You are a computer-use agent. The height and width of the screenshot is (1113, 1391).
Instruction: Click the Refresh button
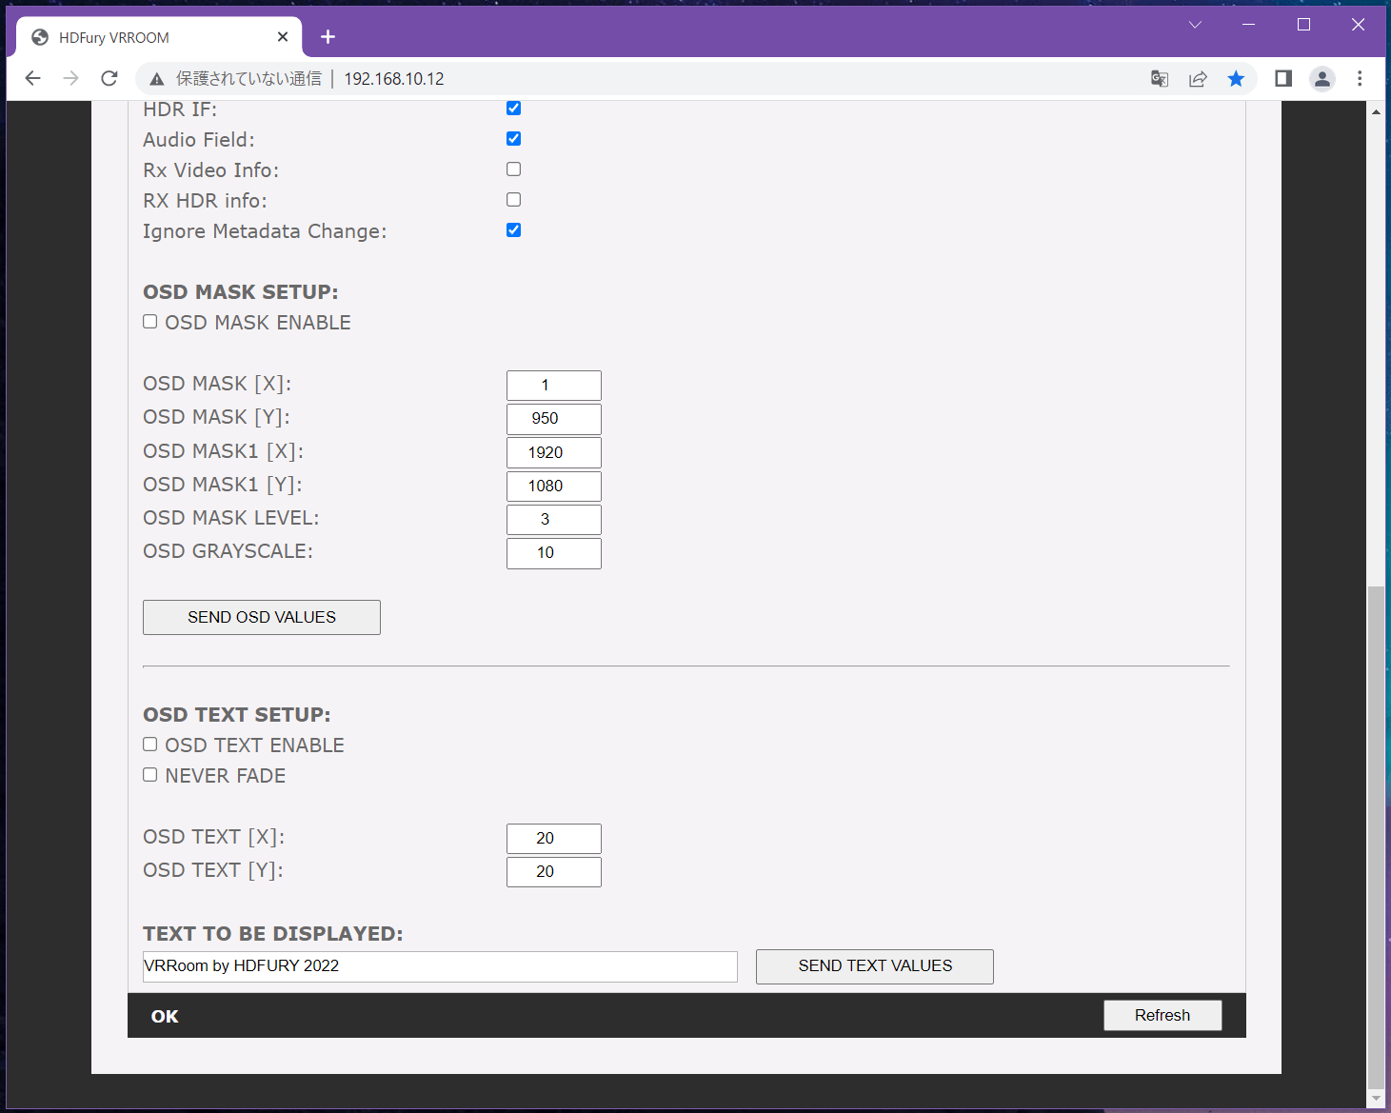1162,1015
